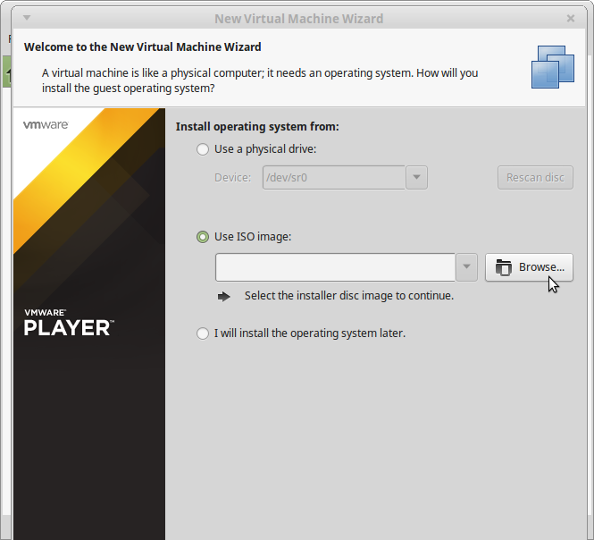Screen dimensions: 594x540
Task: Open the /dev/sr0 device dropdown arrow
Action: point(416,178)
